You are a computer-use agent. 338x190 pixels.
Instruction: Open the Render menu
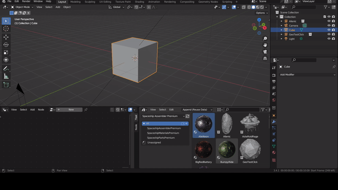click(x=26, y=2)
